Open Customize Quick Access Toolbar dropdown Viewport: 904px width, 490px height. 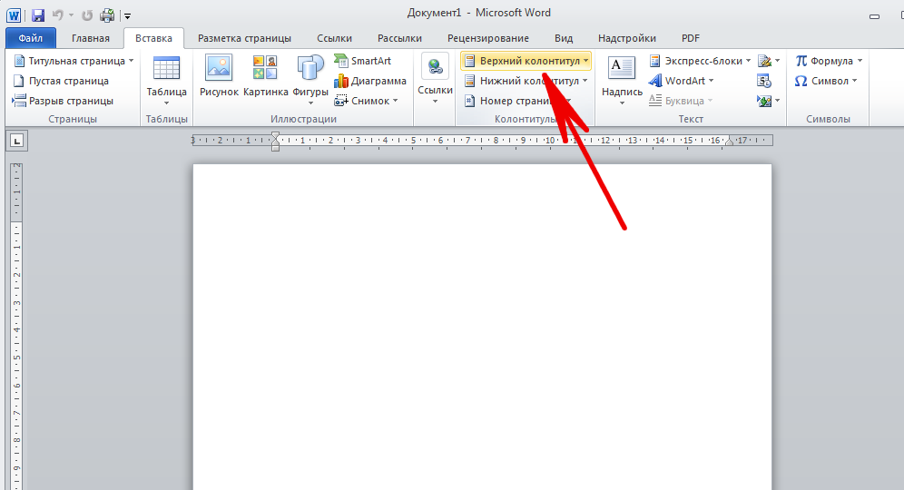click(x=127, y=16)
